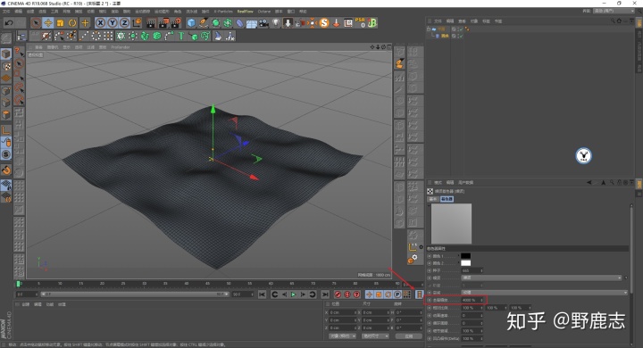The height and width of the screenshot is (348, 643).
Task: Go to start of timeline
Action: (262, 294)
